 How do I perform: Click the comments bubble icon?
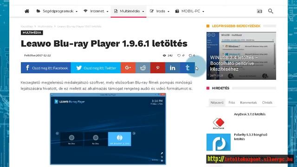[x=190, y=56]
